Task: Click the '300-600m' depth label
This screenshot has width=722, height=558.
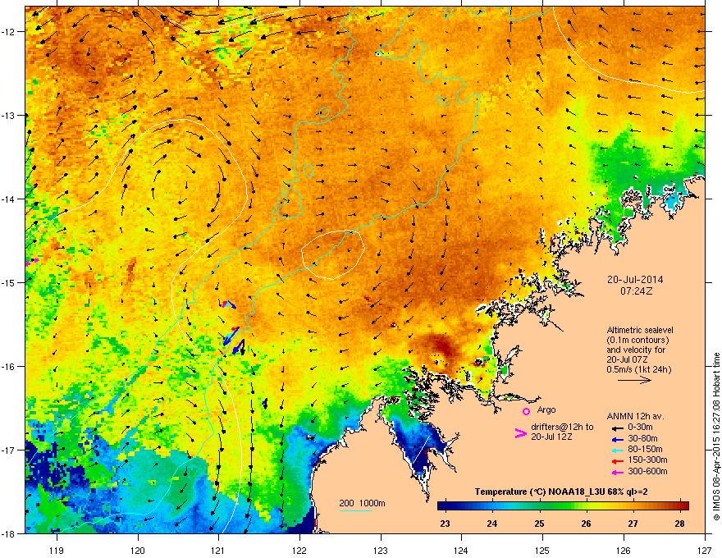Action: coord(647,471)
